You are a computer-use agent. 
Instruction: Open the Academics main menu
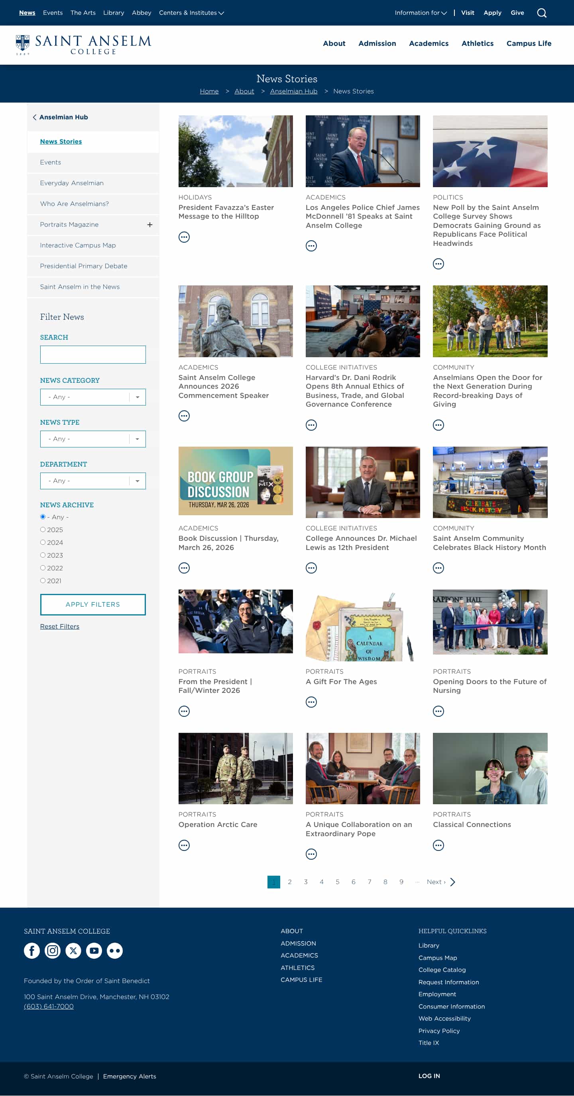point(429,44)
